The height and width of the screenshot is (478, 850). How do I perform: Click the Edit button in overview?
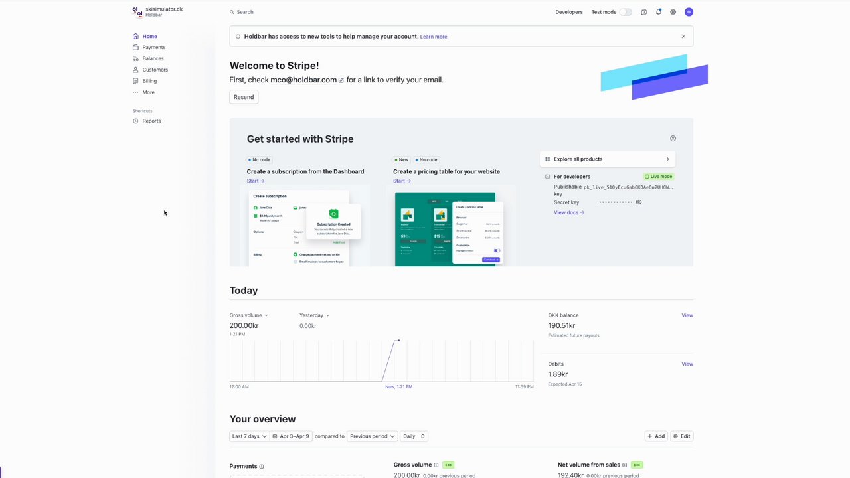(681, 436)
